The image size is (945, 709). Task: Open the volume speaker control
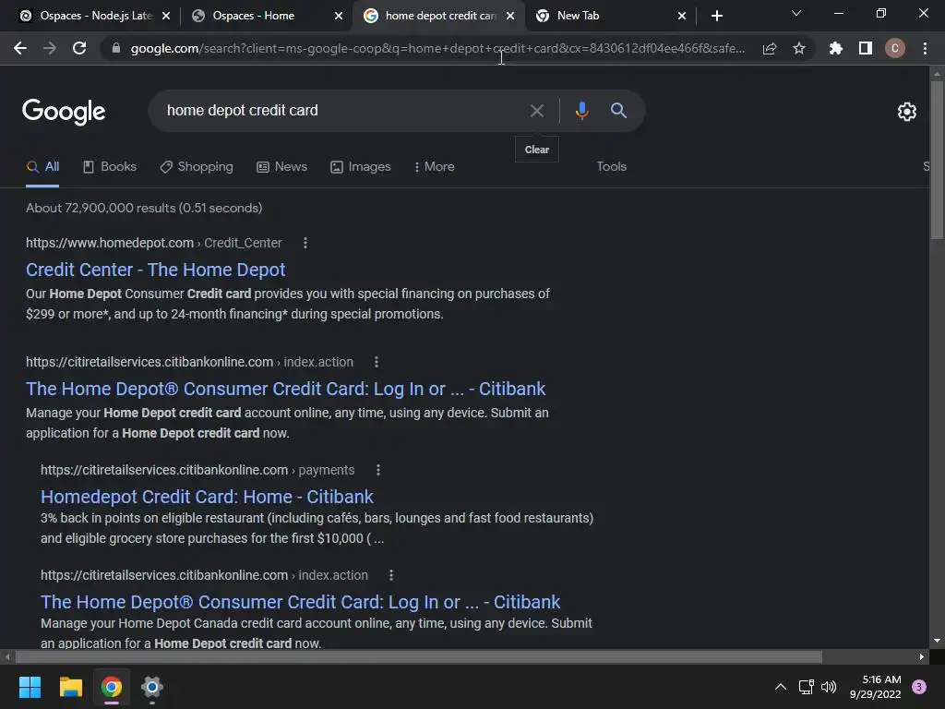(829, 687)
